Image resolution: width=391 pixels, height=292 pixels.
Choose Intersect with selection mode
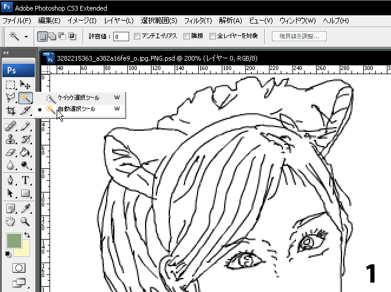click(73, 36)
